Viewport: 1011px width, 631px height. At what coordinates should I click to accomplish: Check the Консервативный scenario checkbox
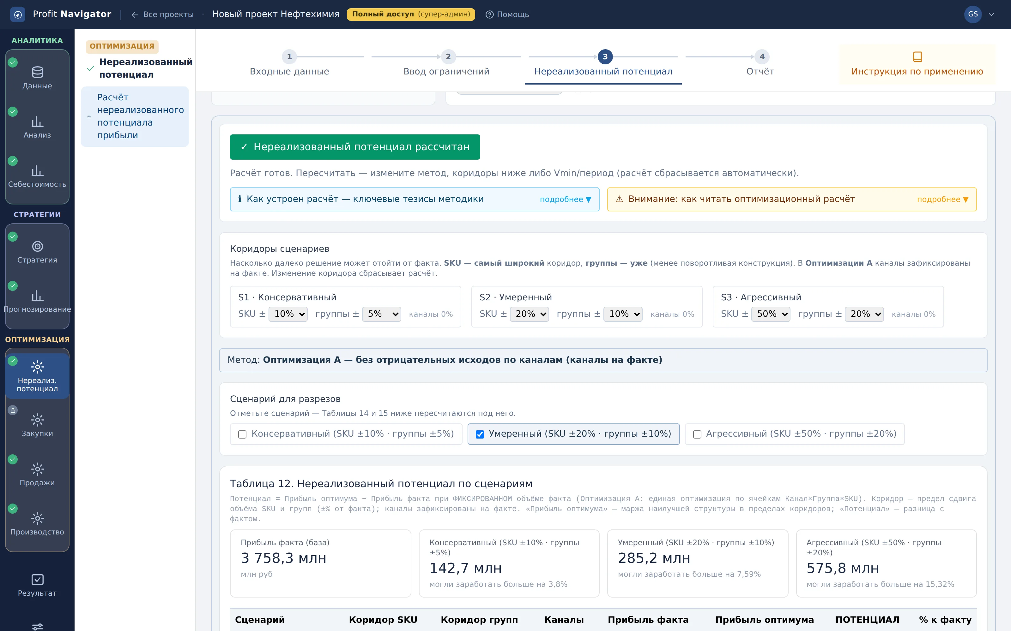pos(242,434)
